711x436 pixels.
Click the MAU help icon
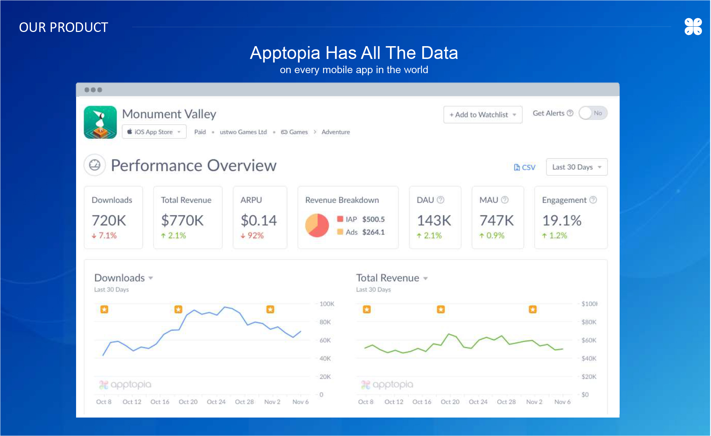click(x=505, y=200)
